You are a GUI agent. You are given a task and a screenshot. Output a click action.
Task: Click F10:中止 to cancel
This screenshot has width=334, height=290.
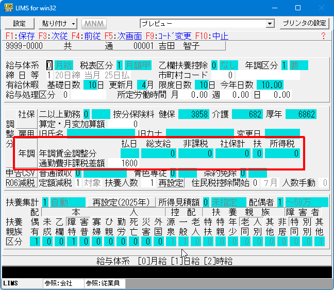click(211, 36)
